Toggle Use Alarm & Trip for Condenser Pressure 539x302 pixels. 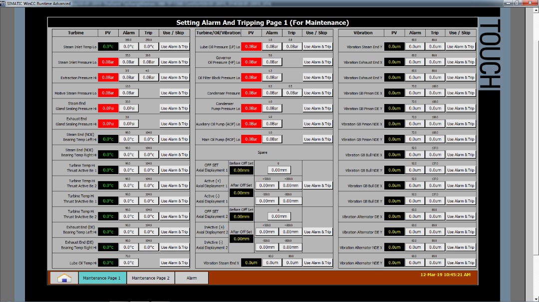(x=317, y=93)
